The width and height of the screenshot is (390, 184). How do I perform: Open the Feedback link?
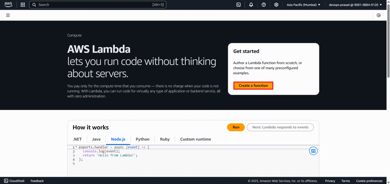(37, 181)
